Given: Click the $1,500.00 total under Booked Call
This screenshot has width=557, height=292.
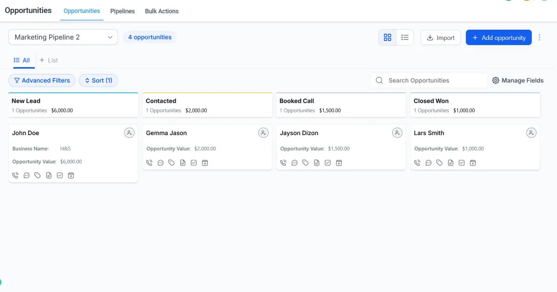Looking at the screenshot, I should tap(330, 110).
